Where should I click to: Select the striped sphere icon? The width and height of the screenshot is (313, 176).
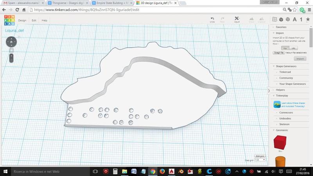tap(288, 19)
